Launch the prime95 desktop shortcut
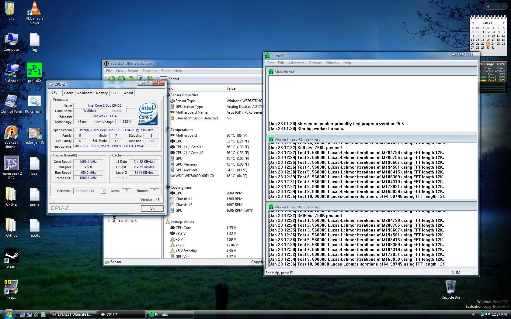The height and width of the screenshot is (319, 511). (34, 73)
